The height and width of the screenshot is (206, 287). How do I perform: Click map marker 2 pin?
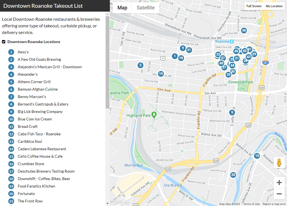(x=140, y=65)
